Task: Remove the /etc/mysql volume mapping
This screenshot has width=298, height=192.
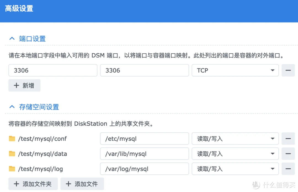Action: pos(288,139)
